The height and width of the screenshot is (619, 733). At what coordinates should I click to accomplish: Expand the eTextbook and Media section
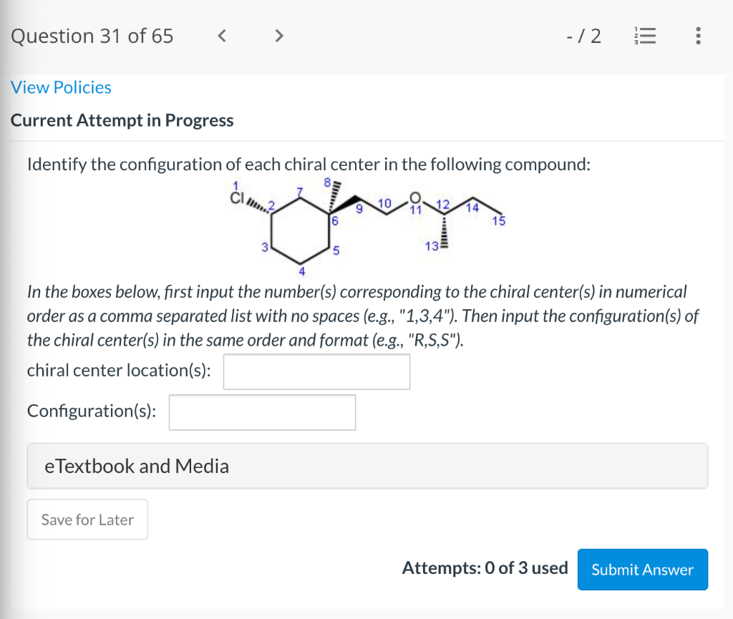[136, 465]
